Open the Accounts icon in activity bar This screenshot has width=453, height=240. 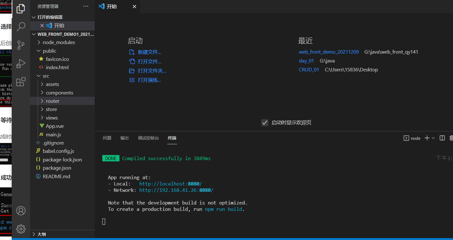21,211
